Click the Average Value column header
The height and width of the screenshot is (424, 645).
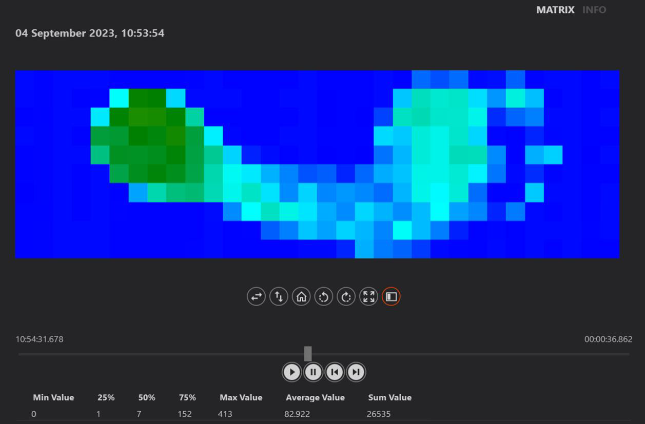[x=315, y=397]
